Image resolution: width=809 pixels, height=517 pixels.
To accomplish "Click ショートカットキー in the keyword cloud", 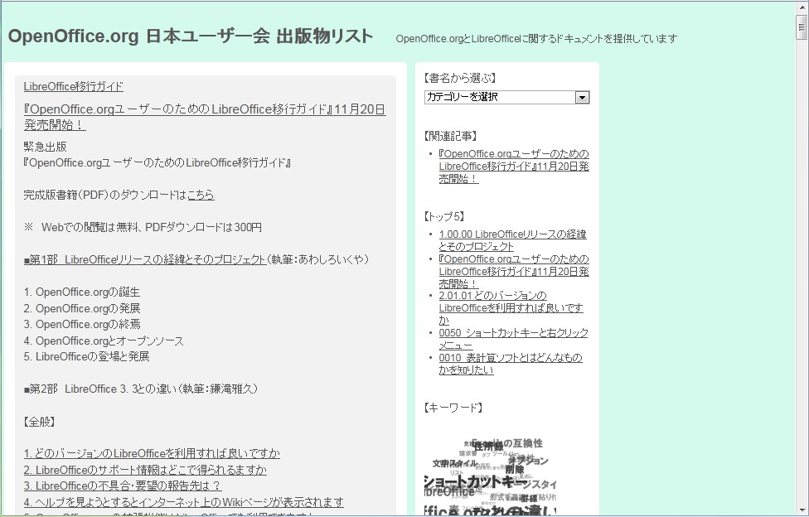I will pos(472,481).
